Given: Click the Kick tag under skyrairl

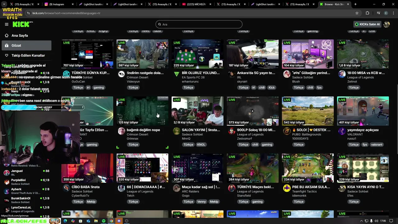Looking at the screenshot, I should point(271,87).
